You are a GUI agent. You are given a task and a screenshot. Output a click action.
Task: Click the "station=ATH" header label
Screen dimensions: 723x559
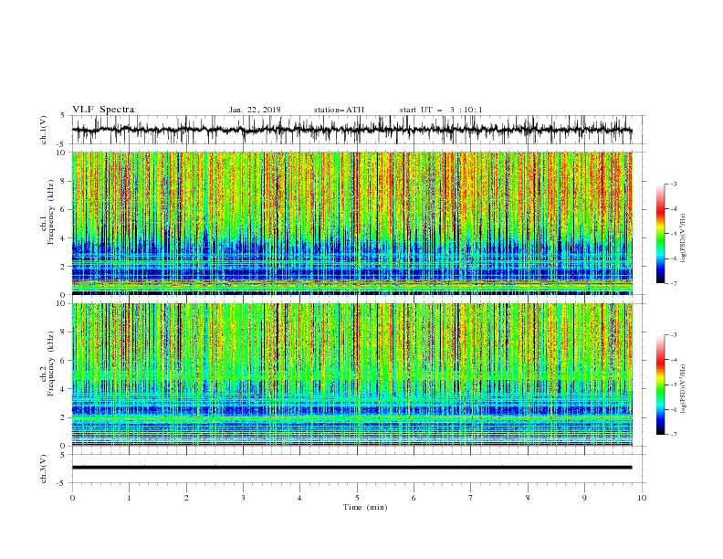pyautogui.click(x=339, y=110)
